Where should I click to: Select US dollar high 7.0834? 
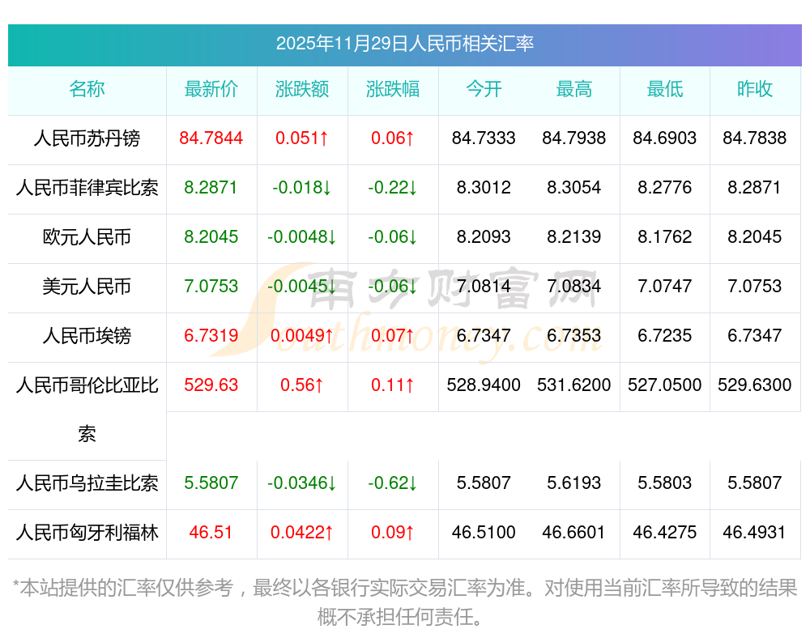click(574, 286)
